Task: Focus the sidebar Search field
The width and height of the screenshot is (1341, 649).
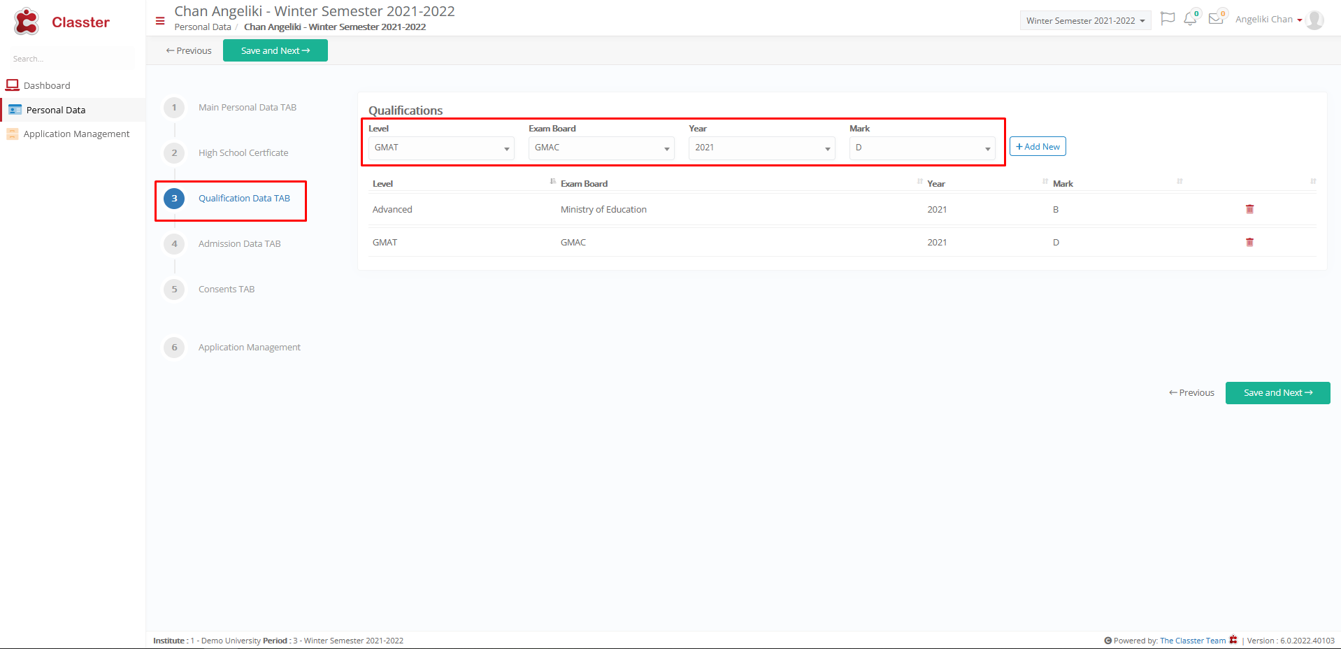Action: pos(70,59)
